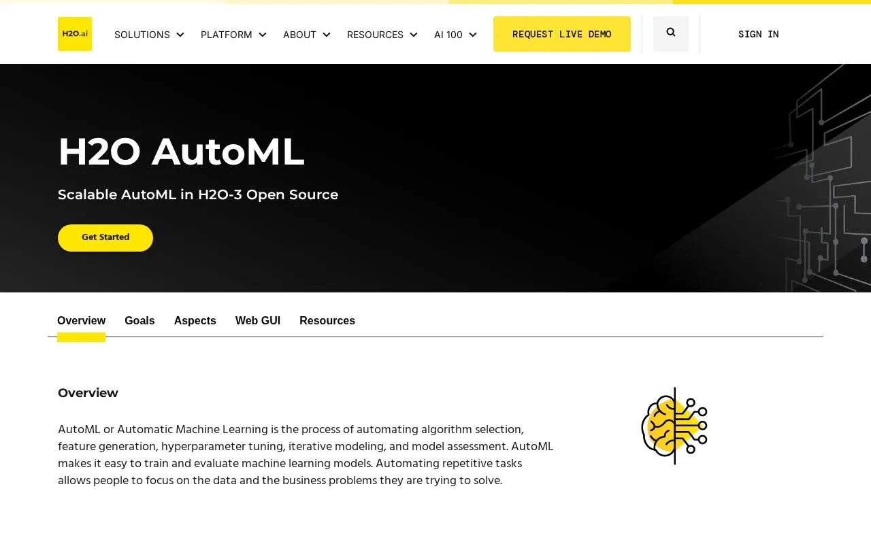
Task: Click the H2O AutoML heading
Action: coord(181,152)
